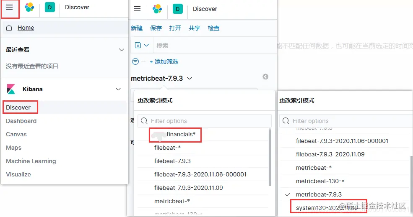Collapse the 最近查看 section
Viewport: 413px width, 217px height.
pyautogui.click(x=122, y=50)
